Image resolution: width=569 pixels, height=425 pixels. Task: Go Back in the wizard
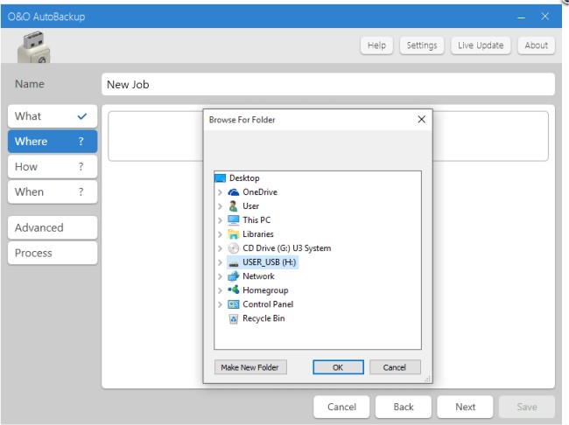tap(404, 407)
